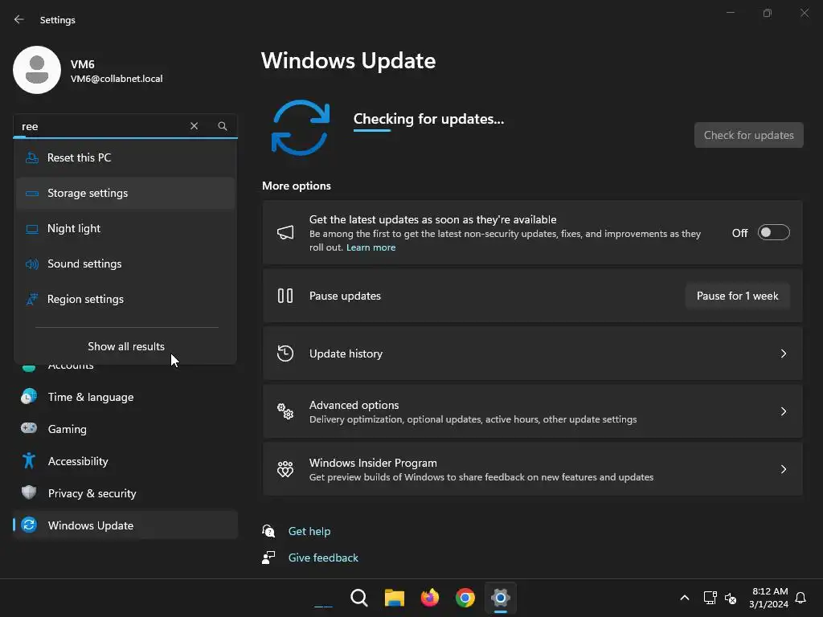Click the megaphone icon for latest updates

pos(285,232)
